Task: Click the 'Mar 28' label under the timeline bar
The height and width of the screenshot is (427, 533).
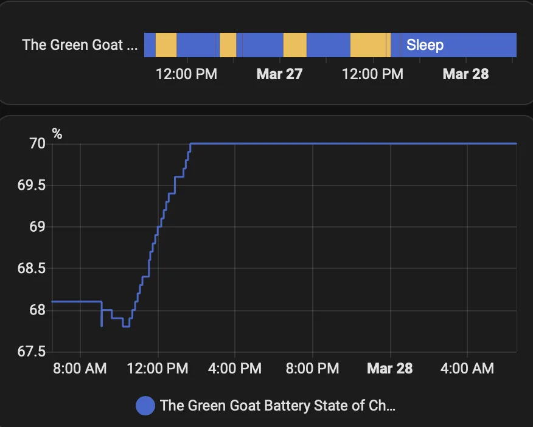Action: pyautogui.click(x=465, y=74)
